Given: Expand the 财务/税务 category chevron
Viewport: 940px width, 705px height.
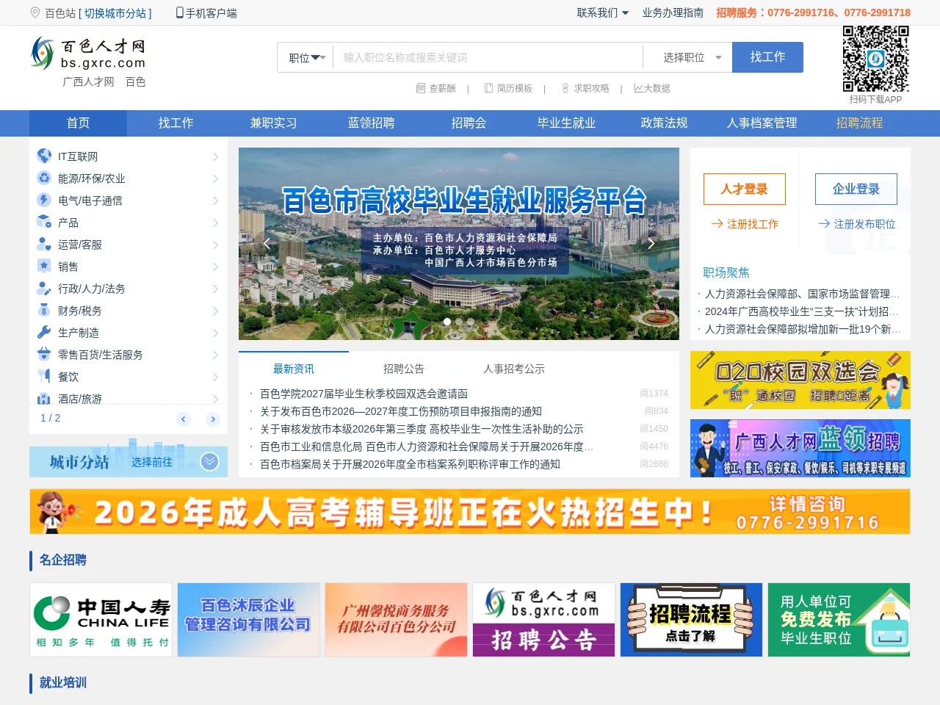Looking at the screenshot, I should point(215,311).
